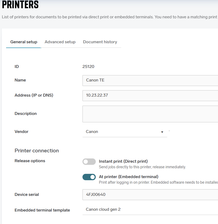This screenshot has height=224, width=218.
Task: Click the Address (IP or DNS) label
Action: pyautogui.click(x=34, y=95)
